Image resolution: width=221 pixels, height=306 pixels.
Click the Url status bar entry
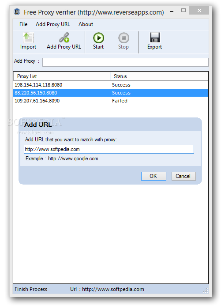coord(107,289)
